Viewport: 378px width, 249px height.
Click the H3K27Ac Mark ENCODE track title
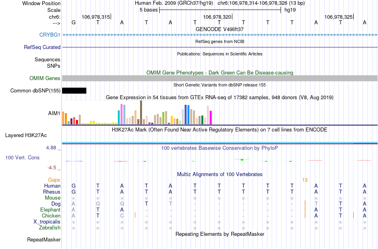220,130
